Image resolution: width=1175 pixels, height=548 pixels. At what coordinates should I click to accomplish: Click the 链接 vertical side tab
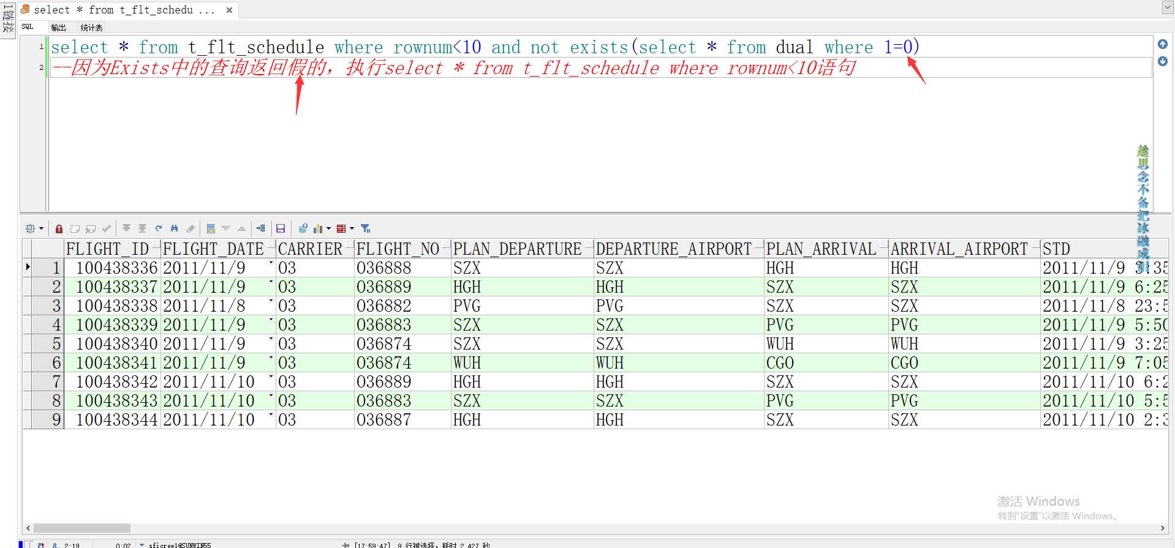pyautogui.click(x=8, y=20)
